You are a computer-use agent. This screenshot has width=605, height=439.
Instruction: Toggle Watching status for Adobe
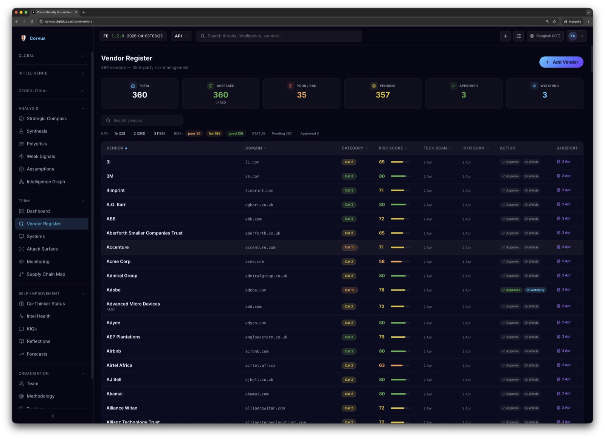(x=535, y=290)
